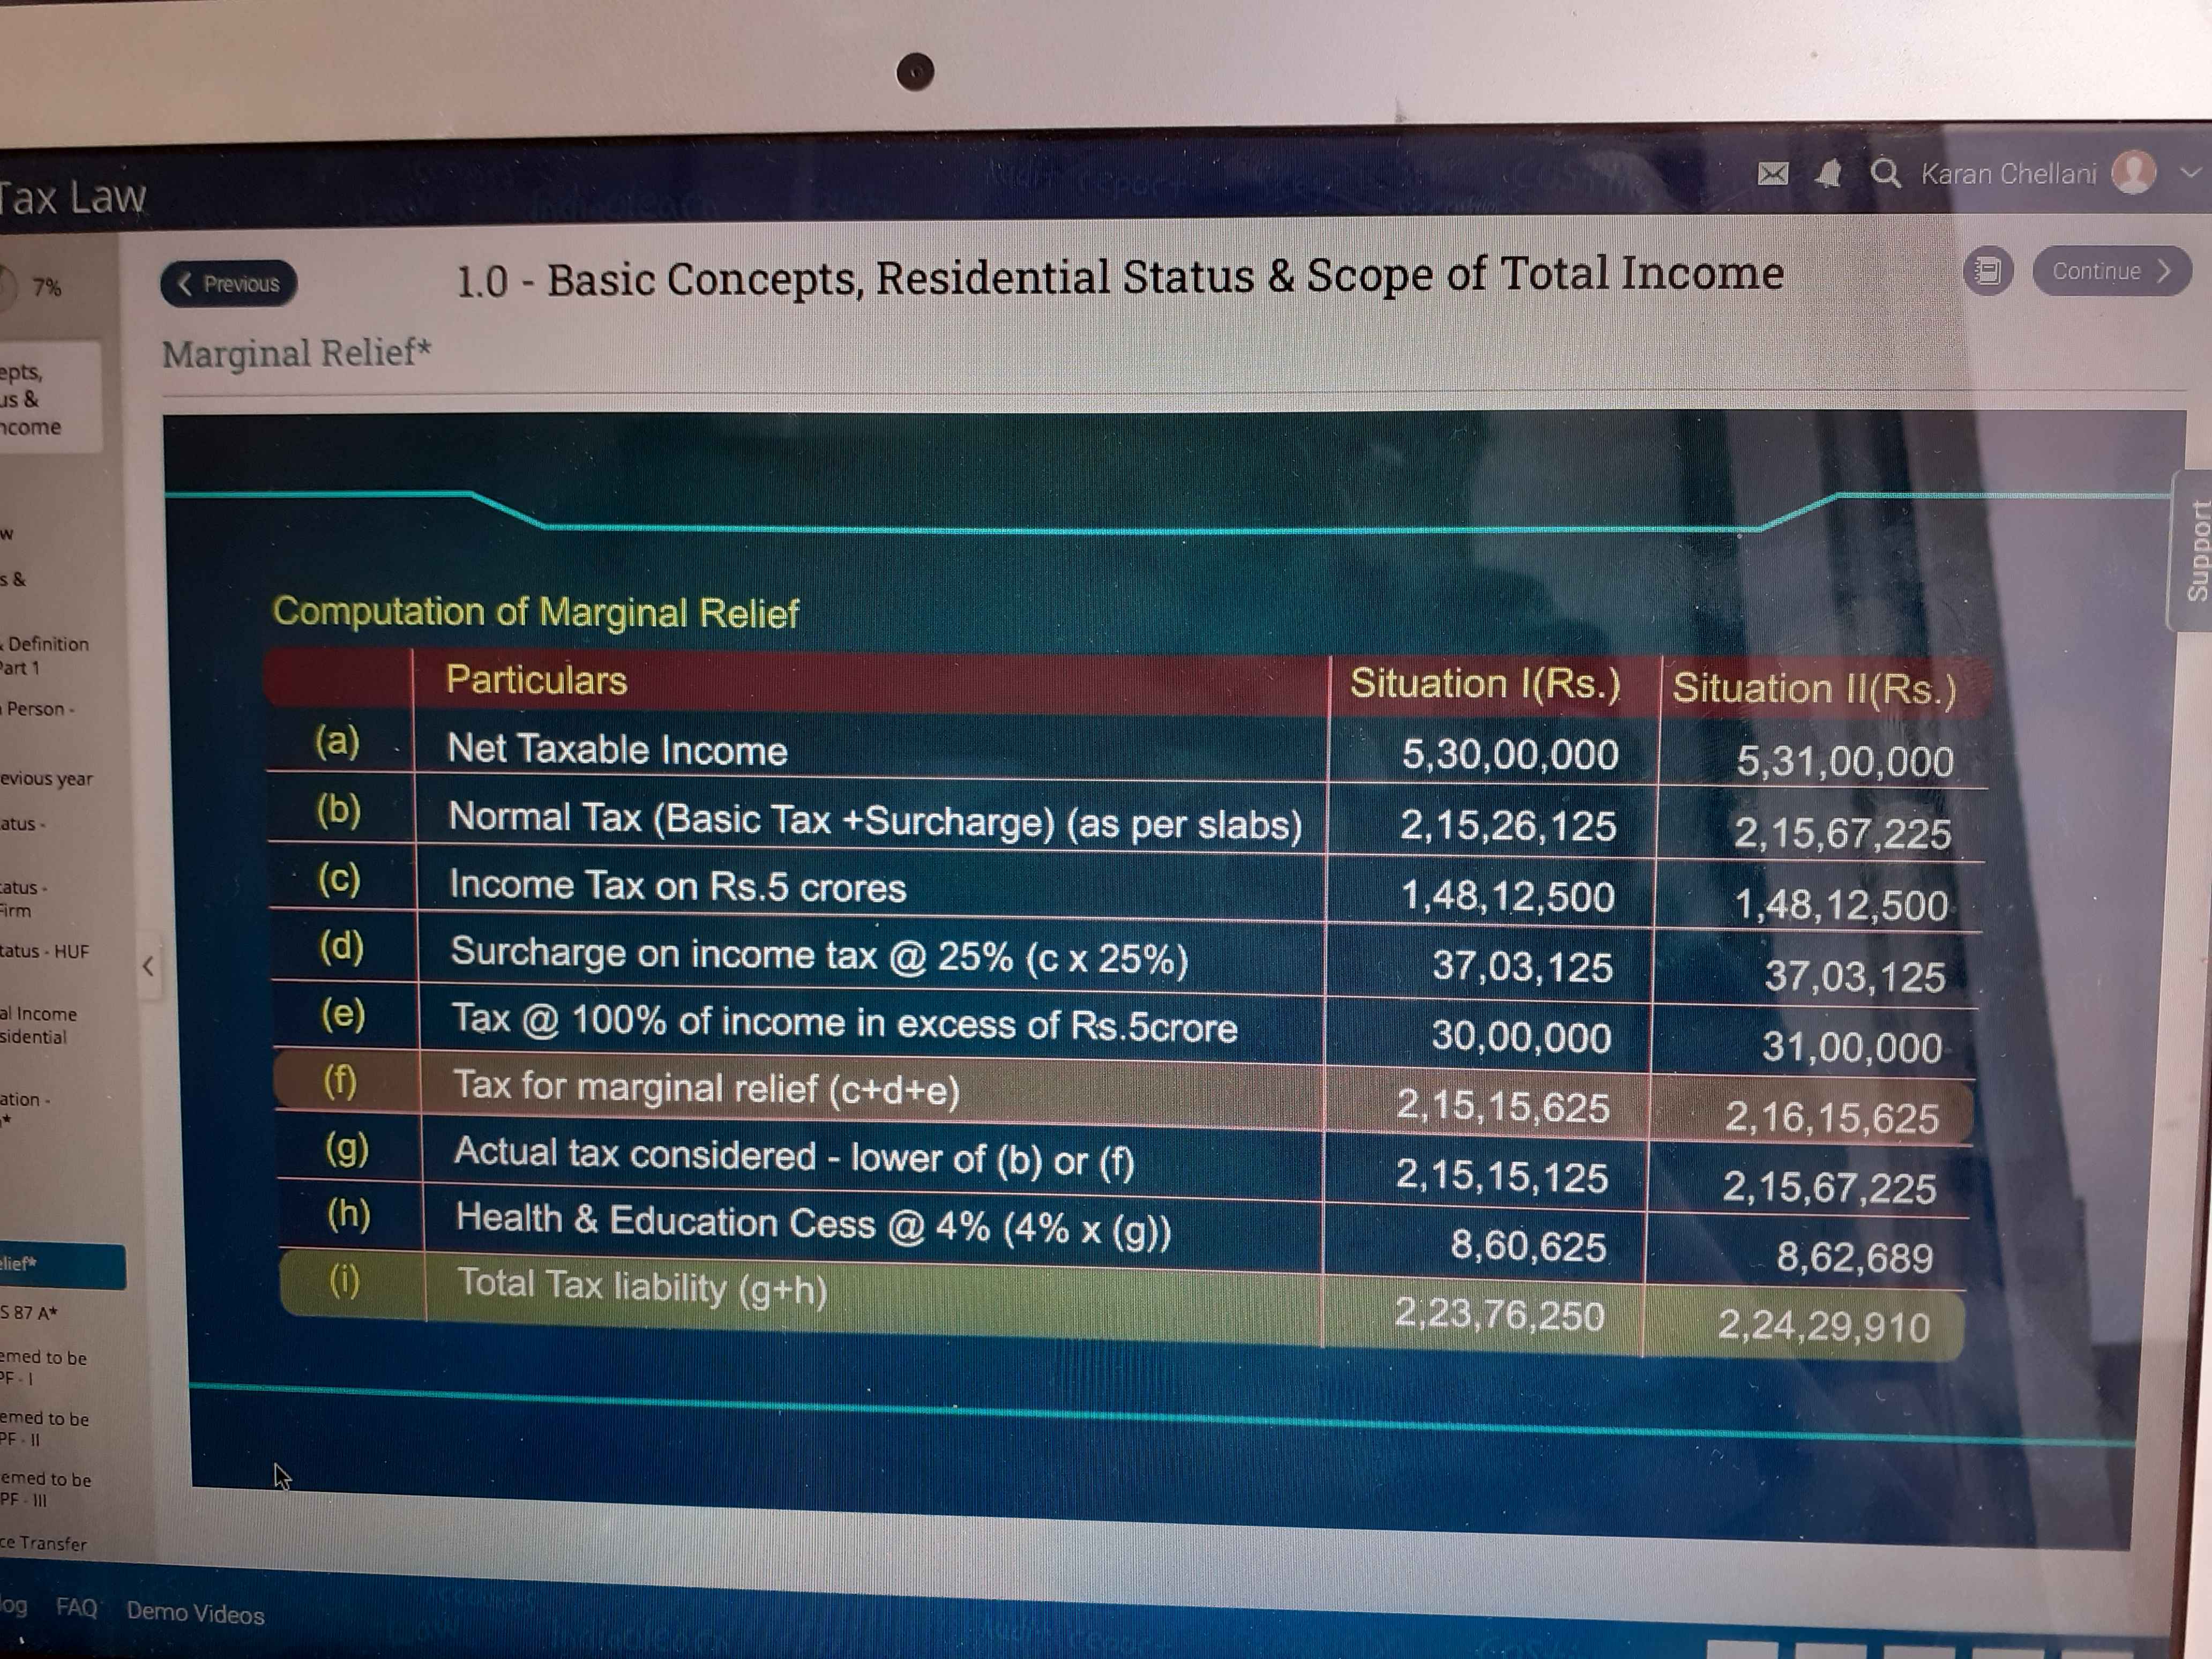Expand the user account dropdown arrow
Viewport: 2212px width, 1659px height.
coord(2190,172)
